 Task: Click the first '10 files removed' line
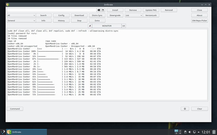(x=17, y=36)
